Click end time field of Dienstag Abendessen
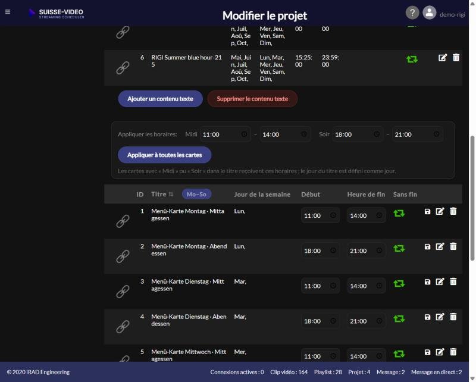476x382 pixels. [x=367, y=321]
